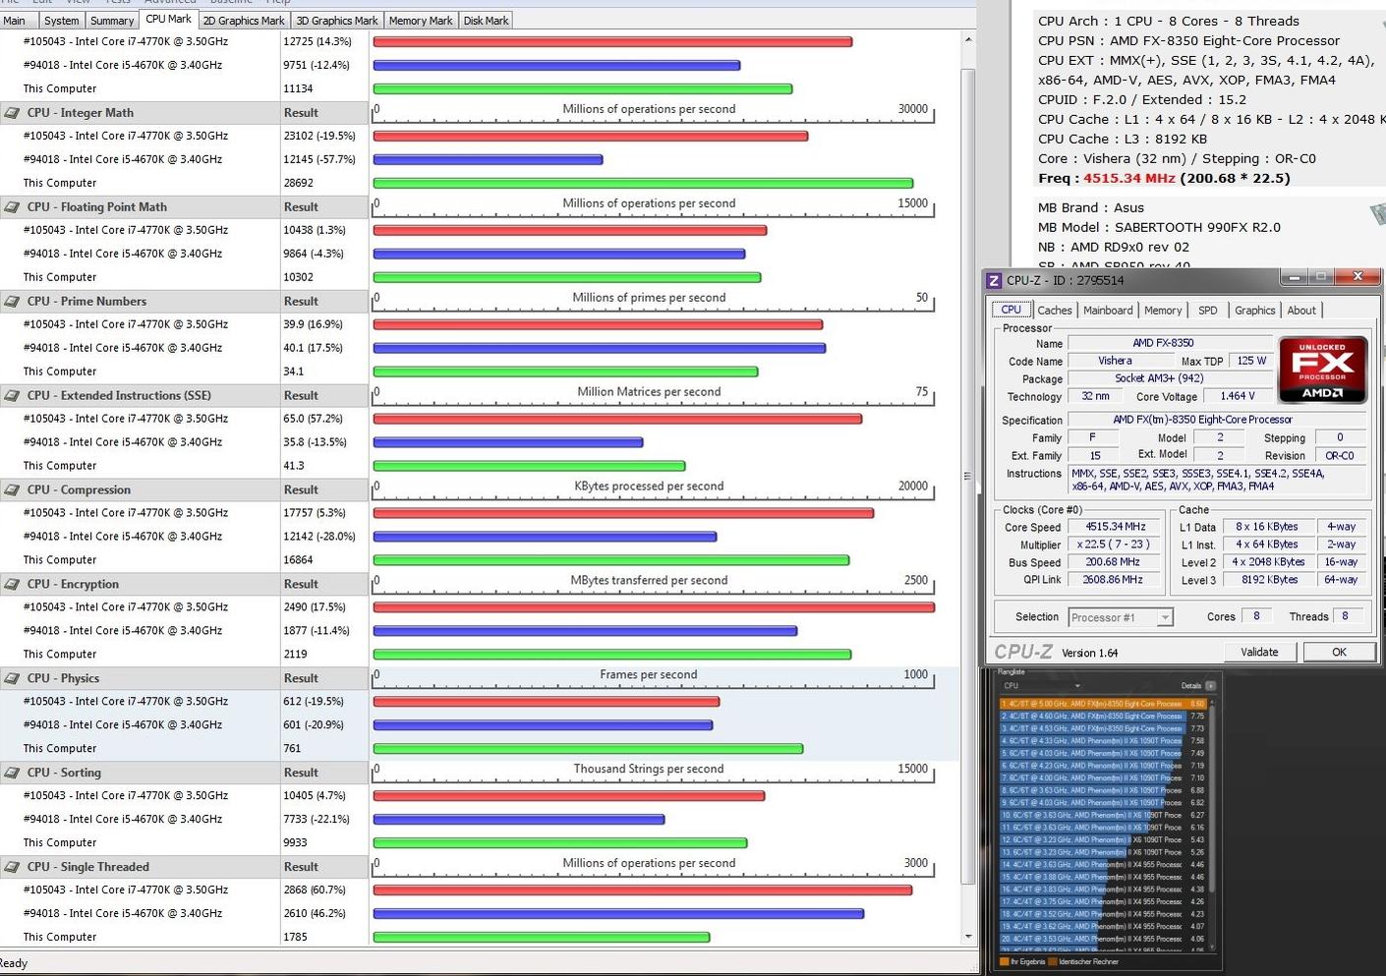Image resolution: width=1386 pixels, height=976 pixels.
Task: Click the CPU - Extended Instructions (SSE) section icon
Action: 12,396
